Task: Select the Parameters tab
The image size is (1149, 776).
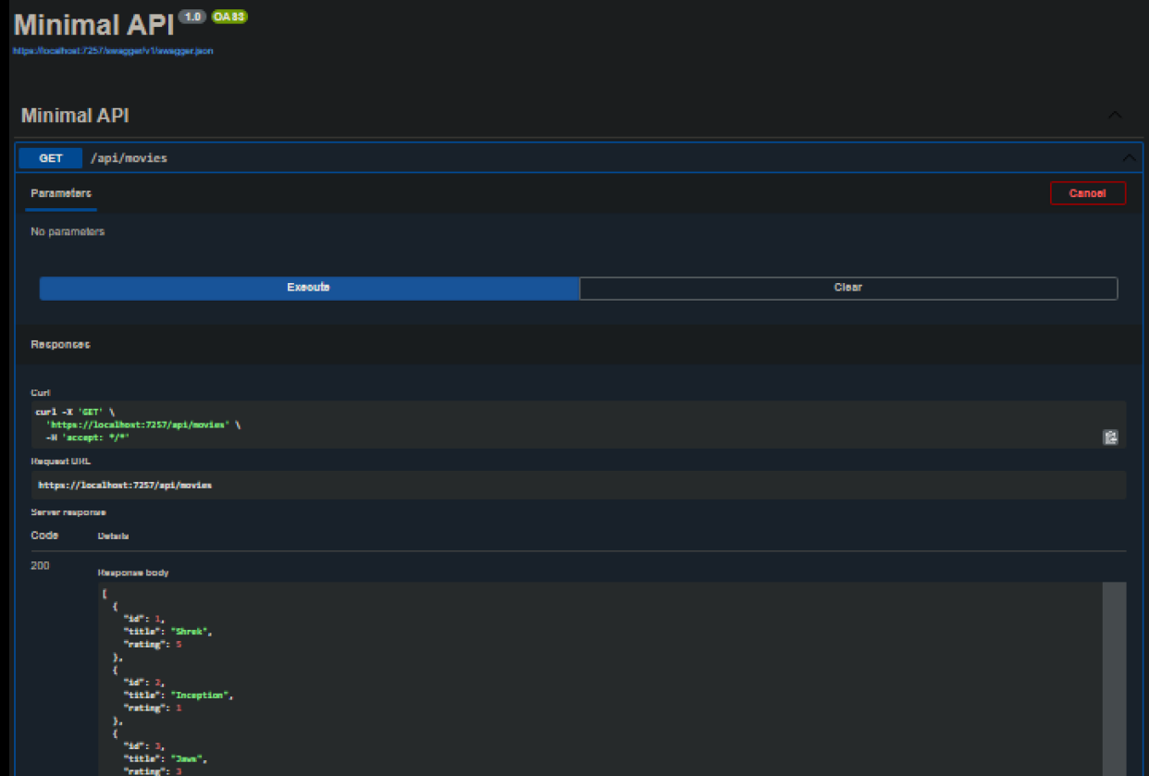Action: 61,194
